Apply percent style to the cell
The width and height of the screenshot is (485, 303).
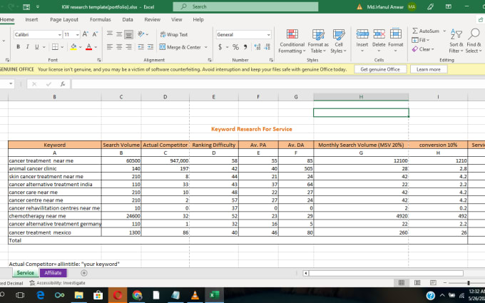point(235,47)
